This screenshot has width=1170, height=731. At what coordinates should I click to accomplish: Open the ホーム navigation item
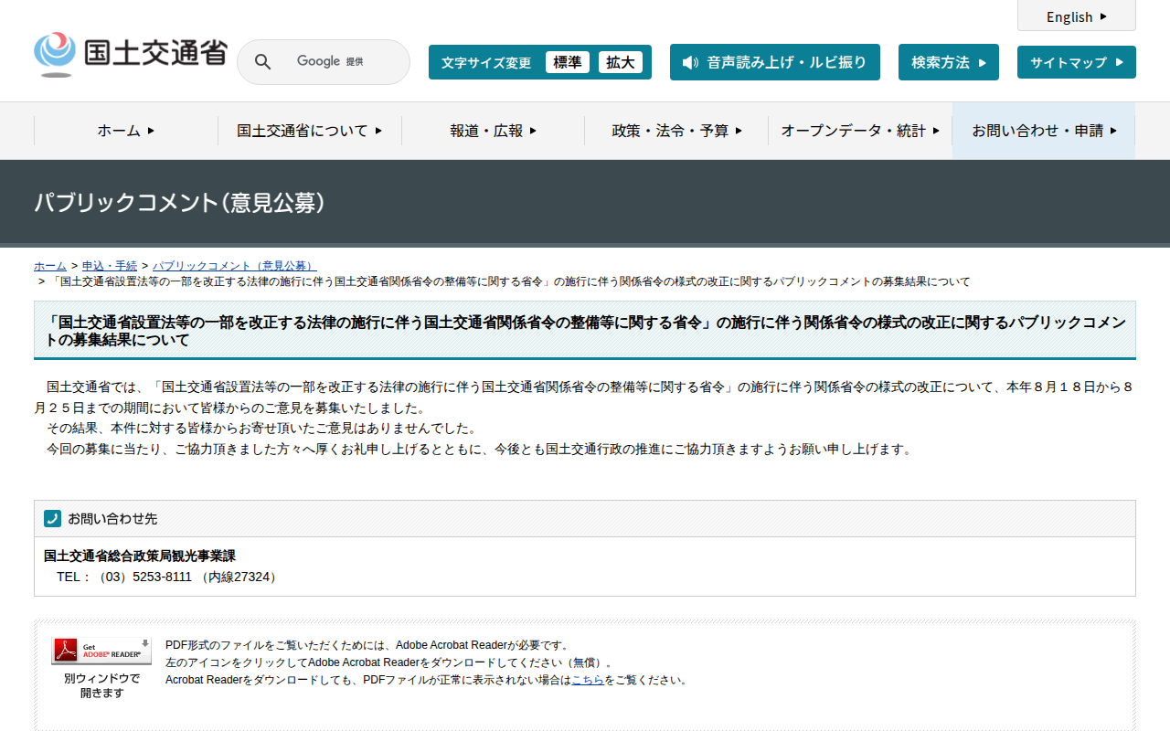tap(125, 131)
